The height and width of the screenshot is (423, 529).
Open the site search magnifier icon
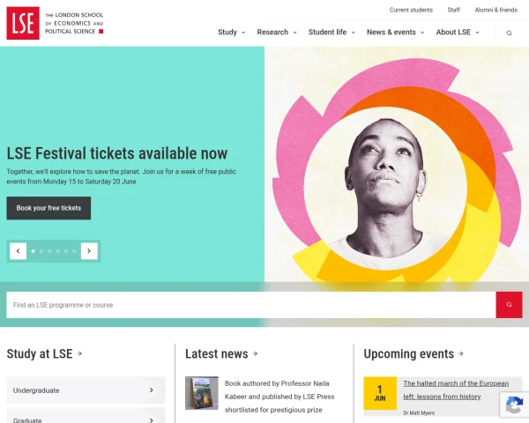pos(509,33)
